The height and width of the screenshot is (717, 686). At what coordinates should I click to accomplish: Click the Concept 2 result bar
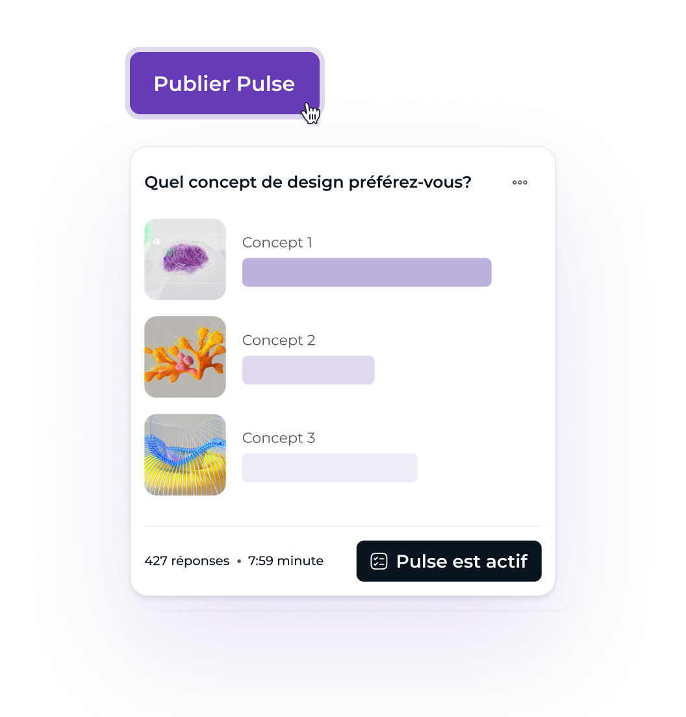[308, 370]
